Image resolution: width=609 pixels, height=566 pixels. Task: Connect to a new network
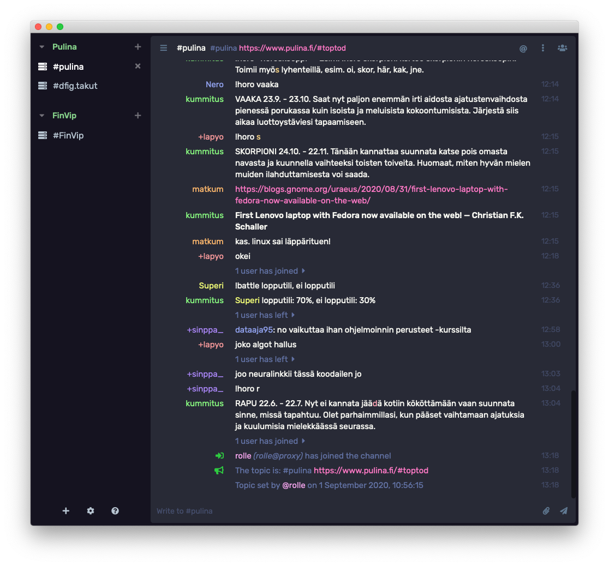point(66,510)
